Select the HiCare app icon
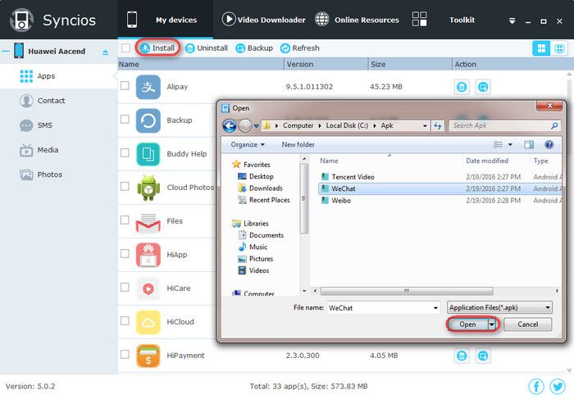Image resolution: width=574 pixels, height=399 pixels. 148,288
